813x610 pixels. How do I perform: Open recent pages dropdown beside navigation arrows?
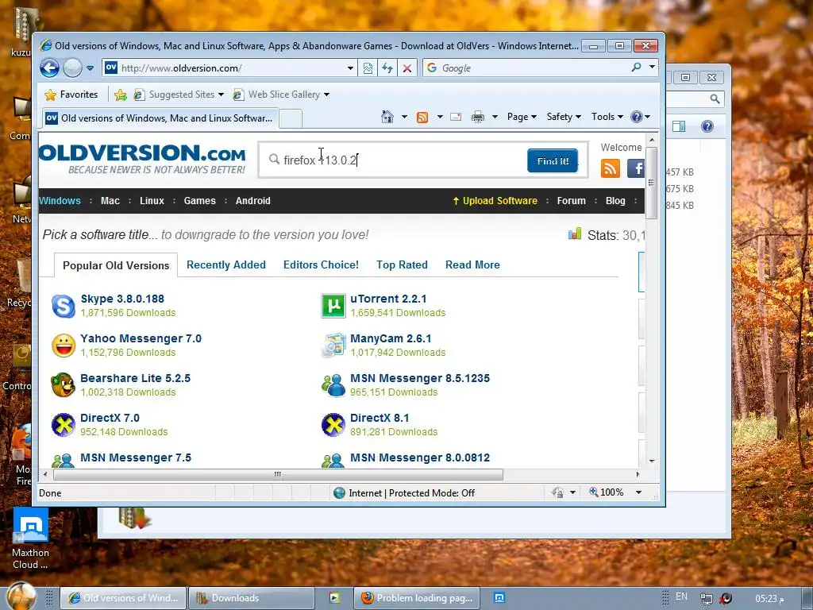(x=91, y=68)
